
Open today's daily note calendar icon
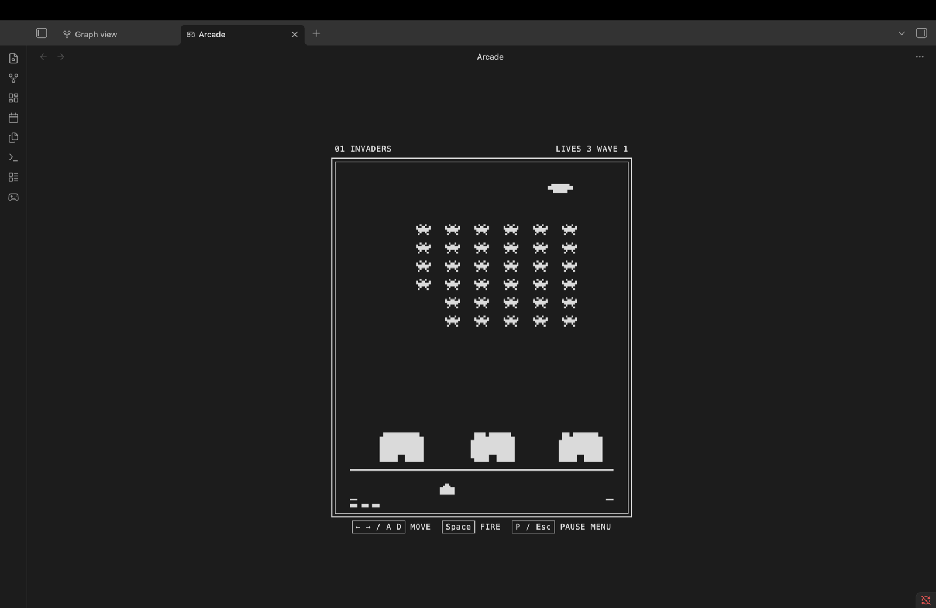(x=13, y=118)
